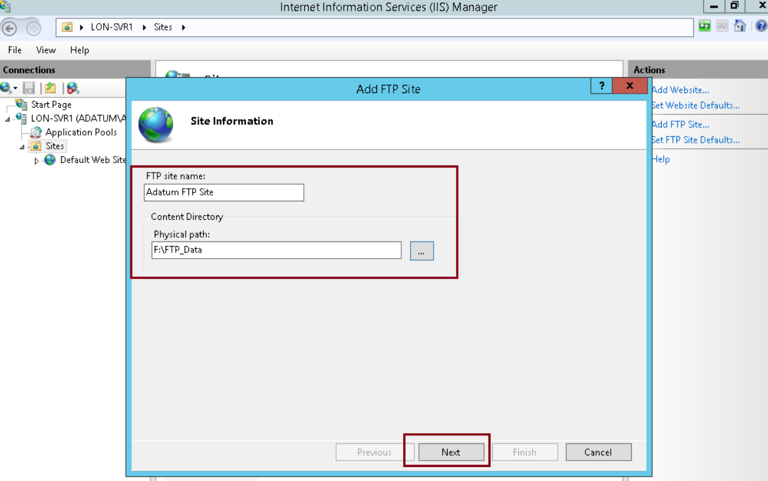This screenshot has height=481, width=768.
Task: Click the Home icon in address bar
Action: pos(739,26)
